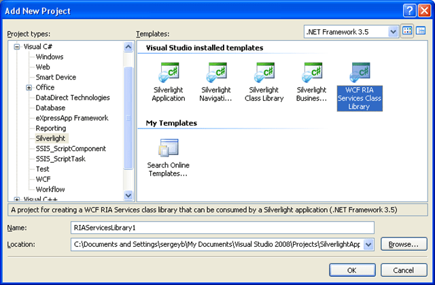
Task: Switch templates to small icons view
Action: pyautogui.click(x=421, y=31)
